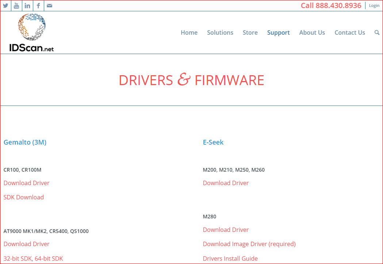Open the Facebook social icon
This screenshot has width=383, height=264.
(x=38, y=5)
